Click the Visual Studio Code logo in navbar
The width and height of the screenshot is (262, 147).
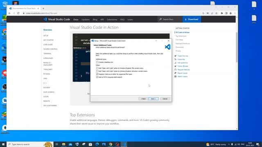(x=56, y=19)
